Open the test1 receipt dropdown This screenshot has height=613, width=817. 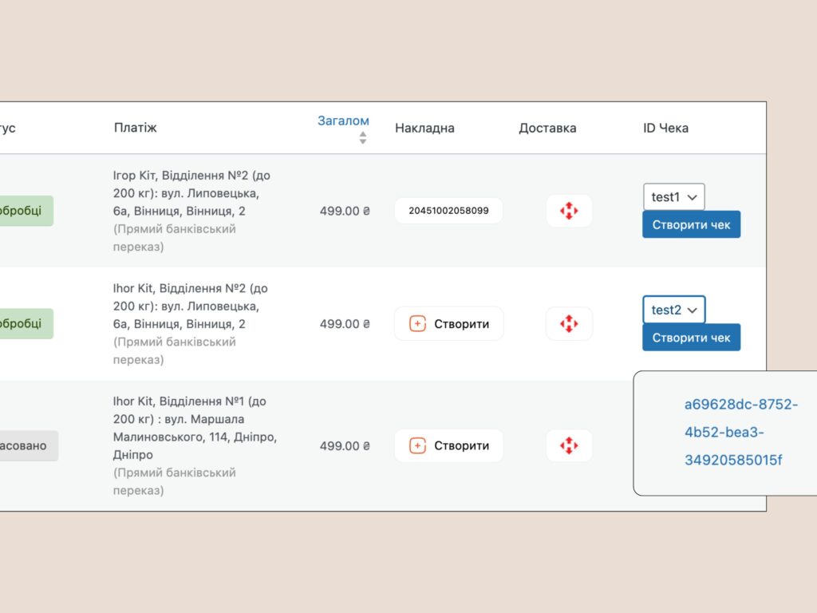(x=674, y=197)
